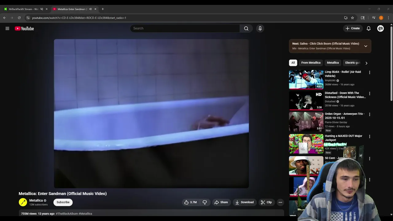
Task: Open a new browser tab with plus
Action: (x=103, y=9)
